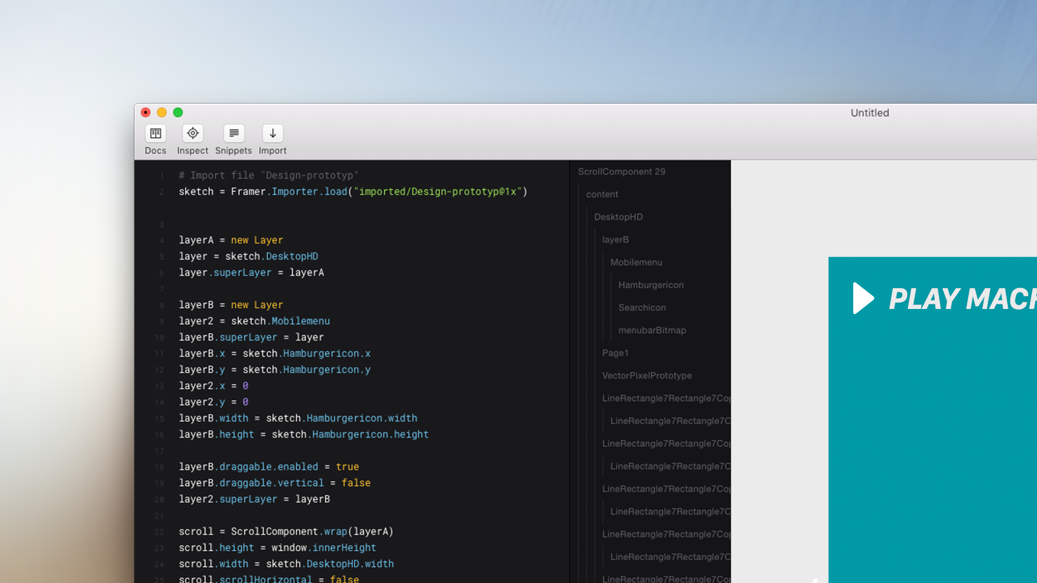Viewport: 1037px width, 583px height.
Task: Click line 'layerB.draggable.enabled = true'
Action: (269, 467)
